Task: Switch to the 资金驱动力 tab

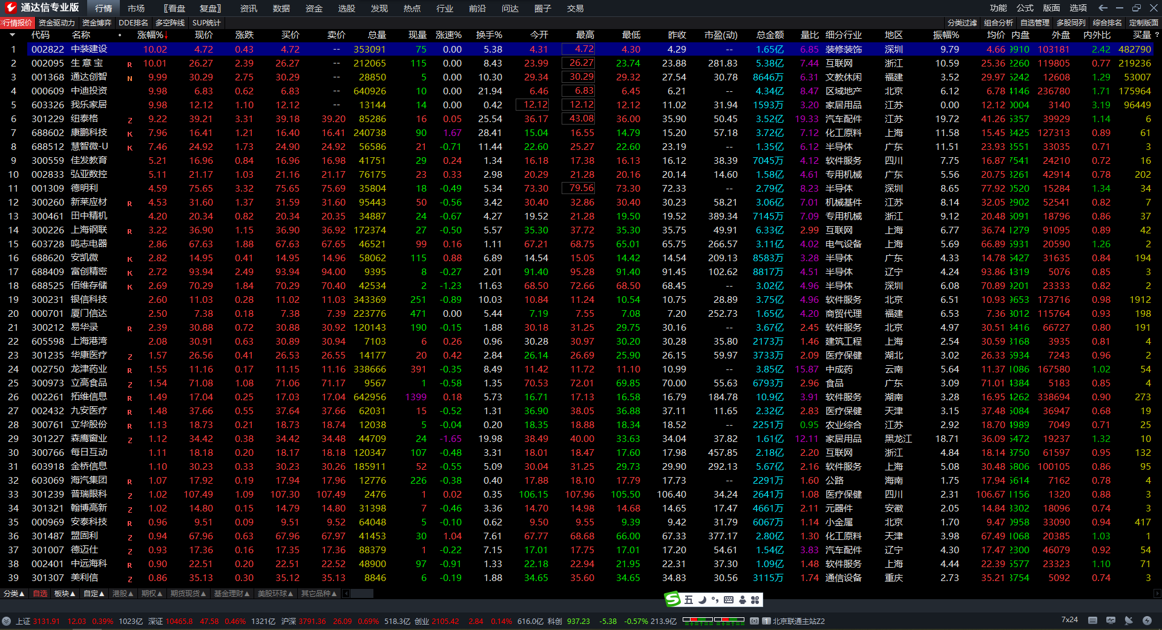Action: [x=57, y=23]
